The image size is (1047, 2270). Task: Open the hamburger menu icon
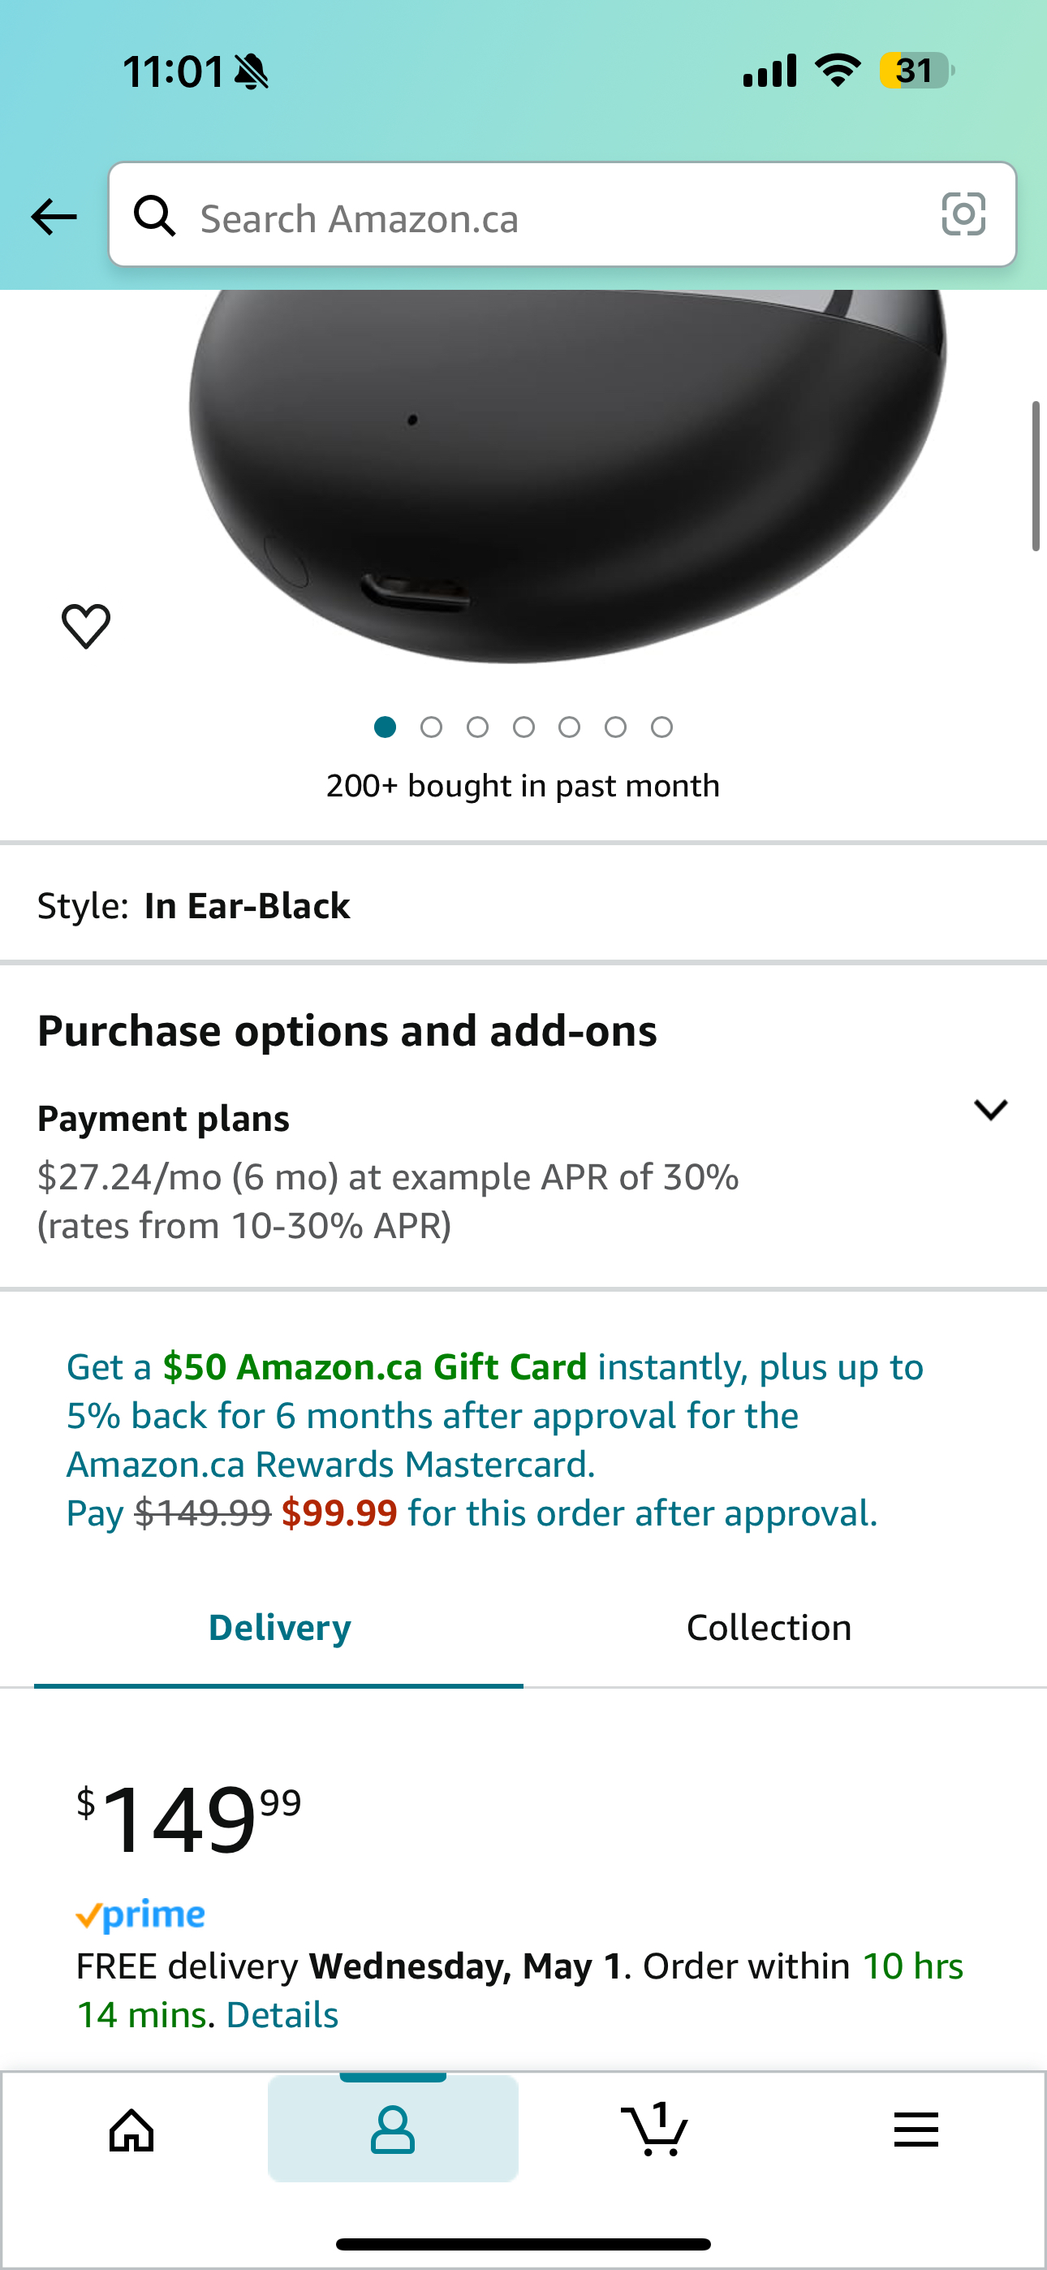pos(916,2130)
